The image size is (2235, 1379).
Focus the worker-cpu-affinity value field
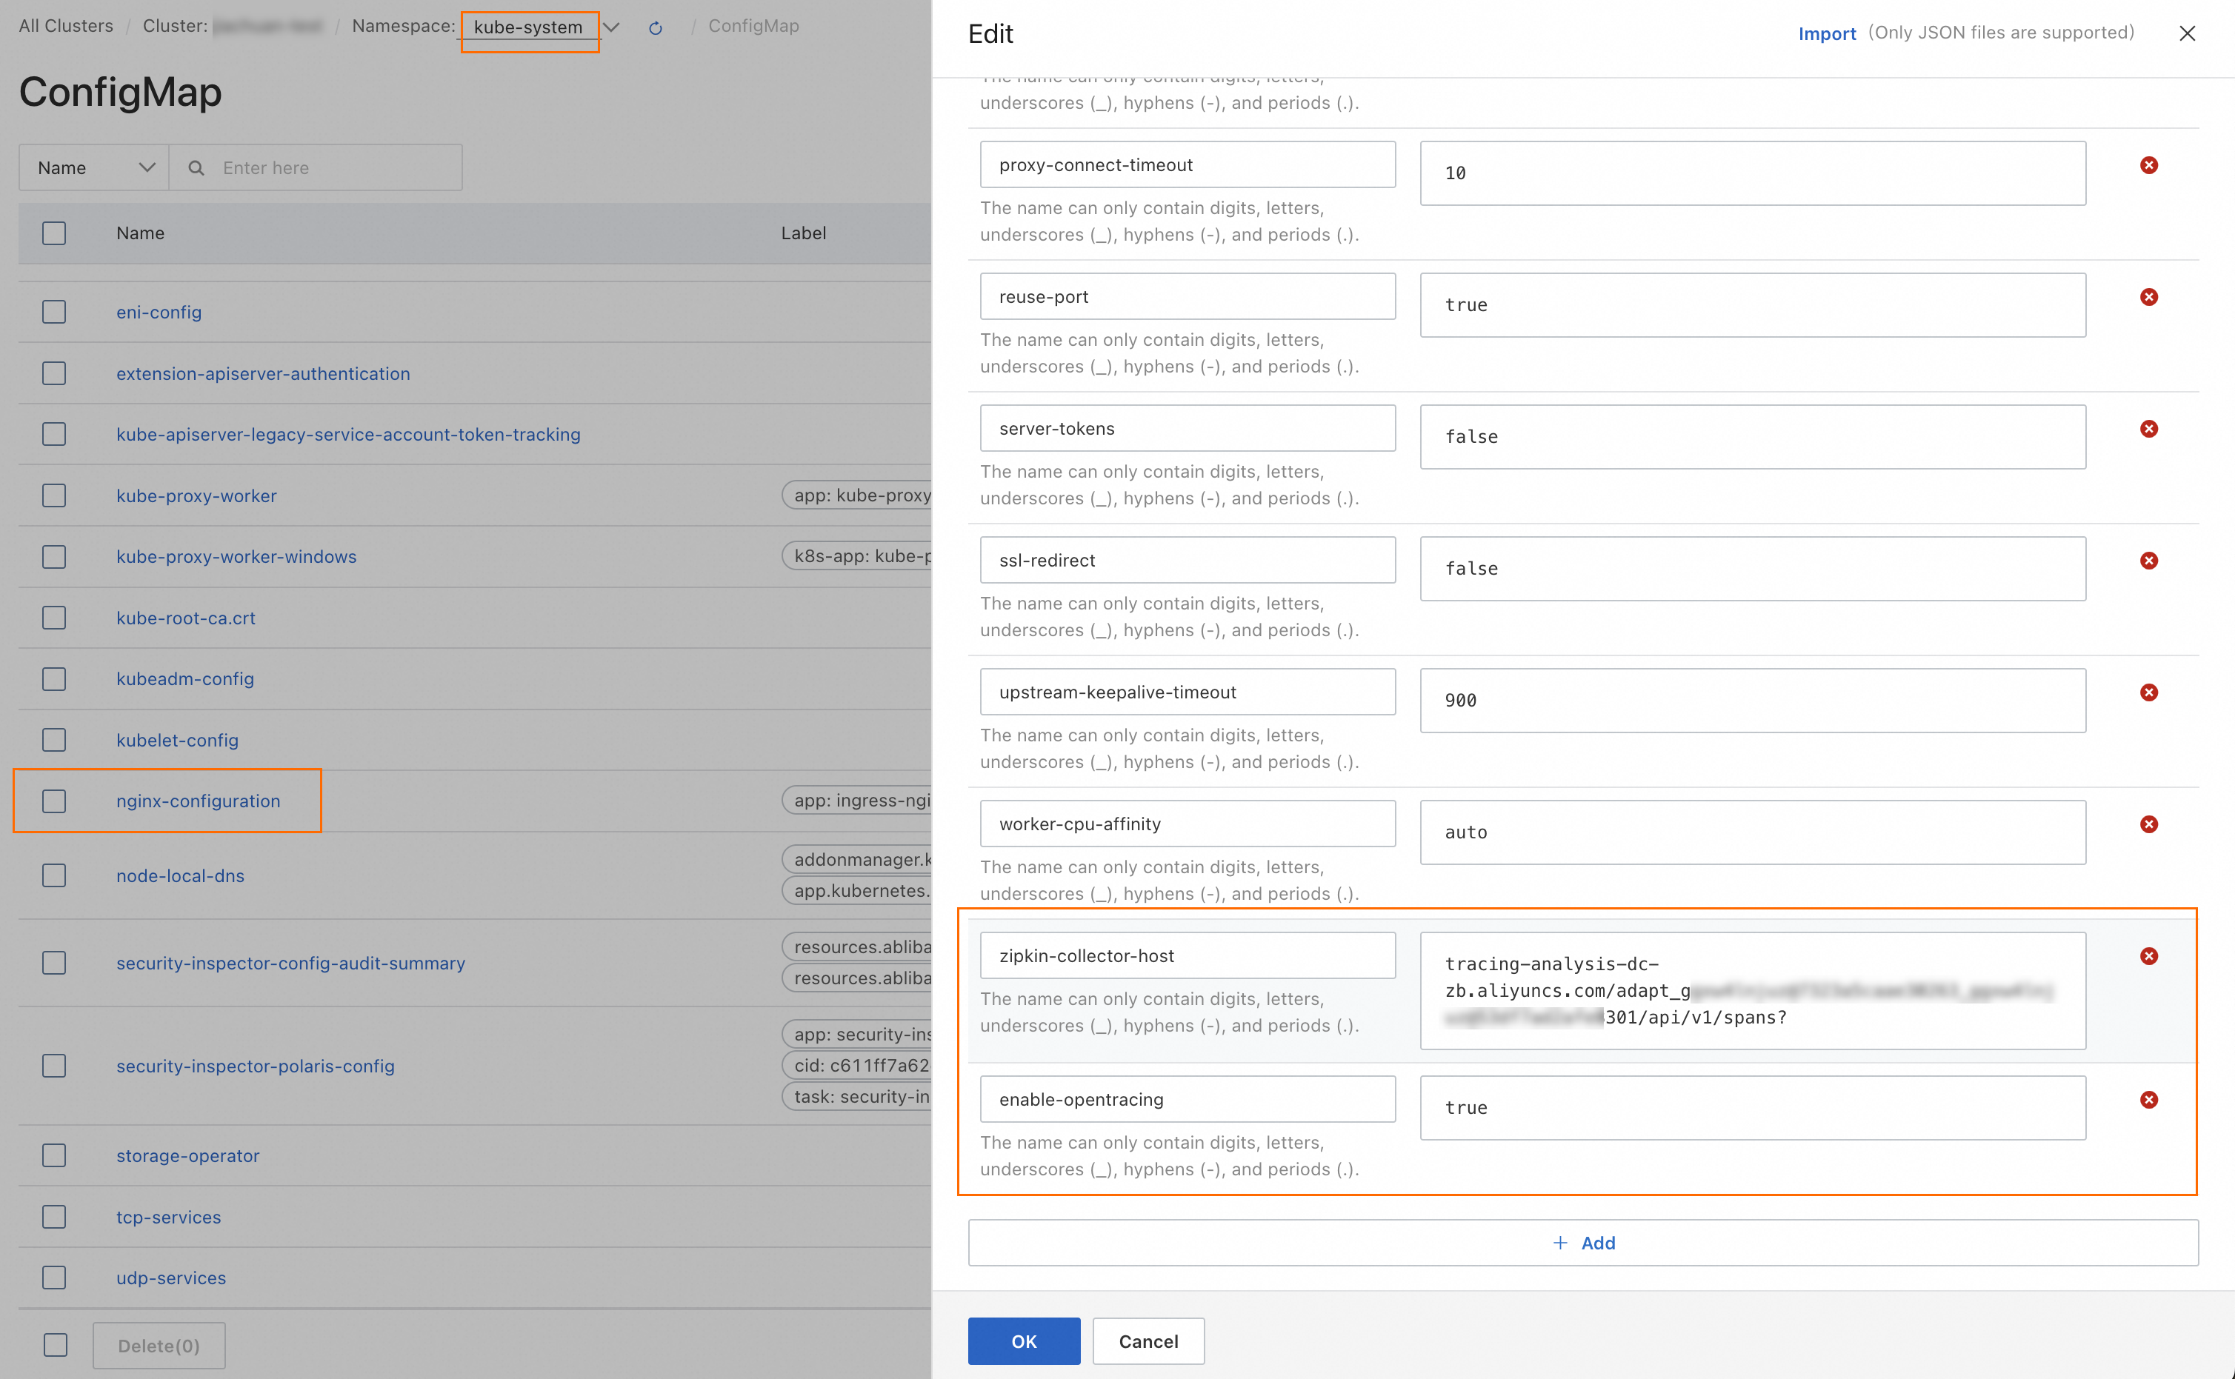1751,832
